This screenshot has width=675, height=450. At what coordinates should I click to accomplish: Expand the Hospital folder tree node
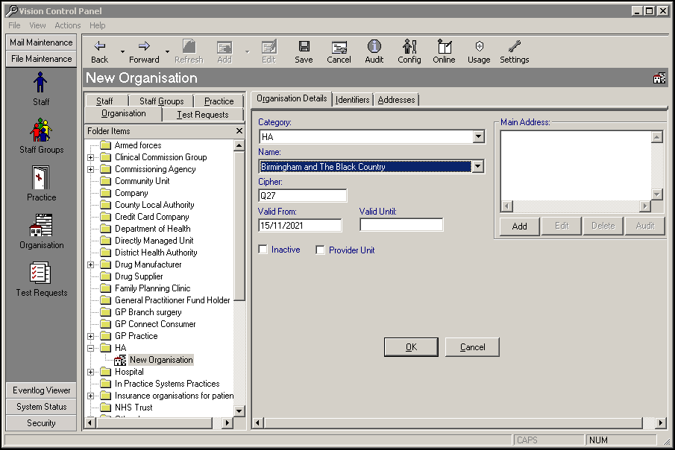tap(91, 372)
